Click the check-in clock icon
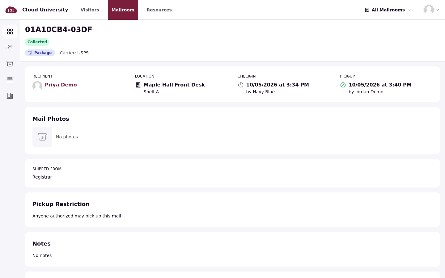 241,85
